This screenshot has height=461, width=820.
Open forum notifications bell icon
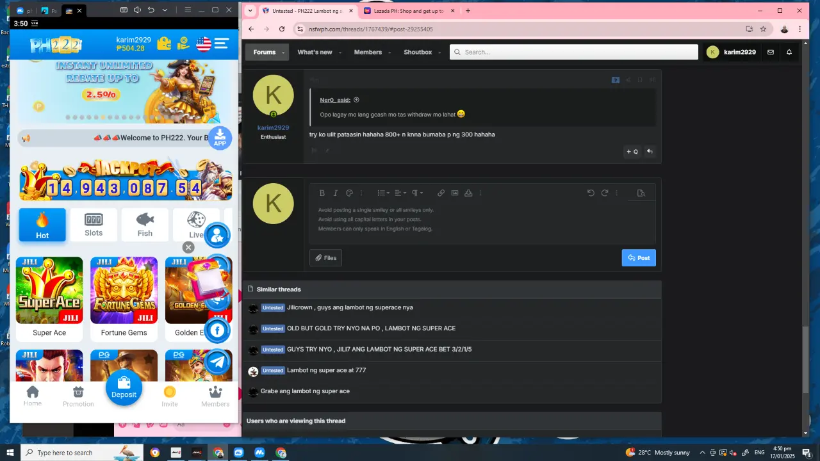789,52
